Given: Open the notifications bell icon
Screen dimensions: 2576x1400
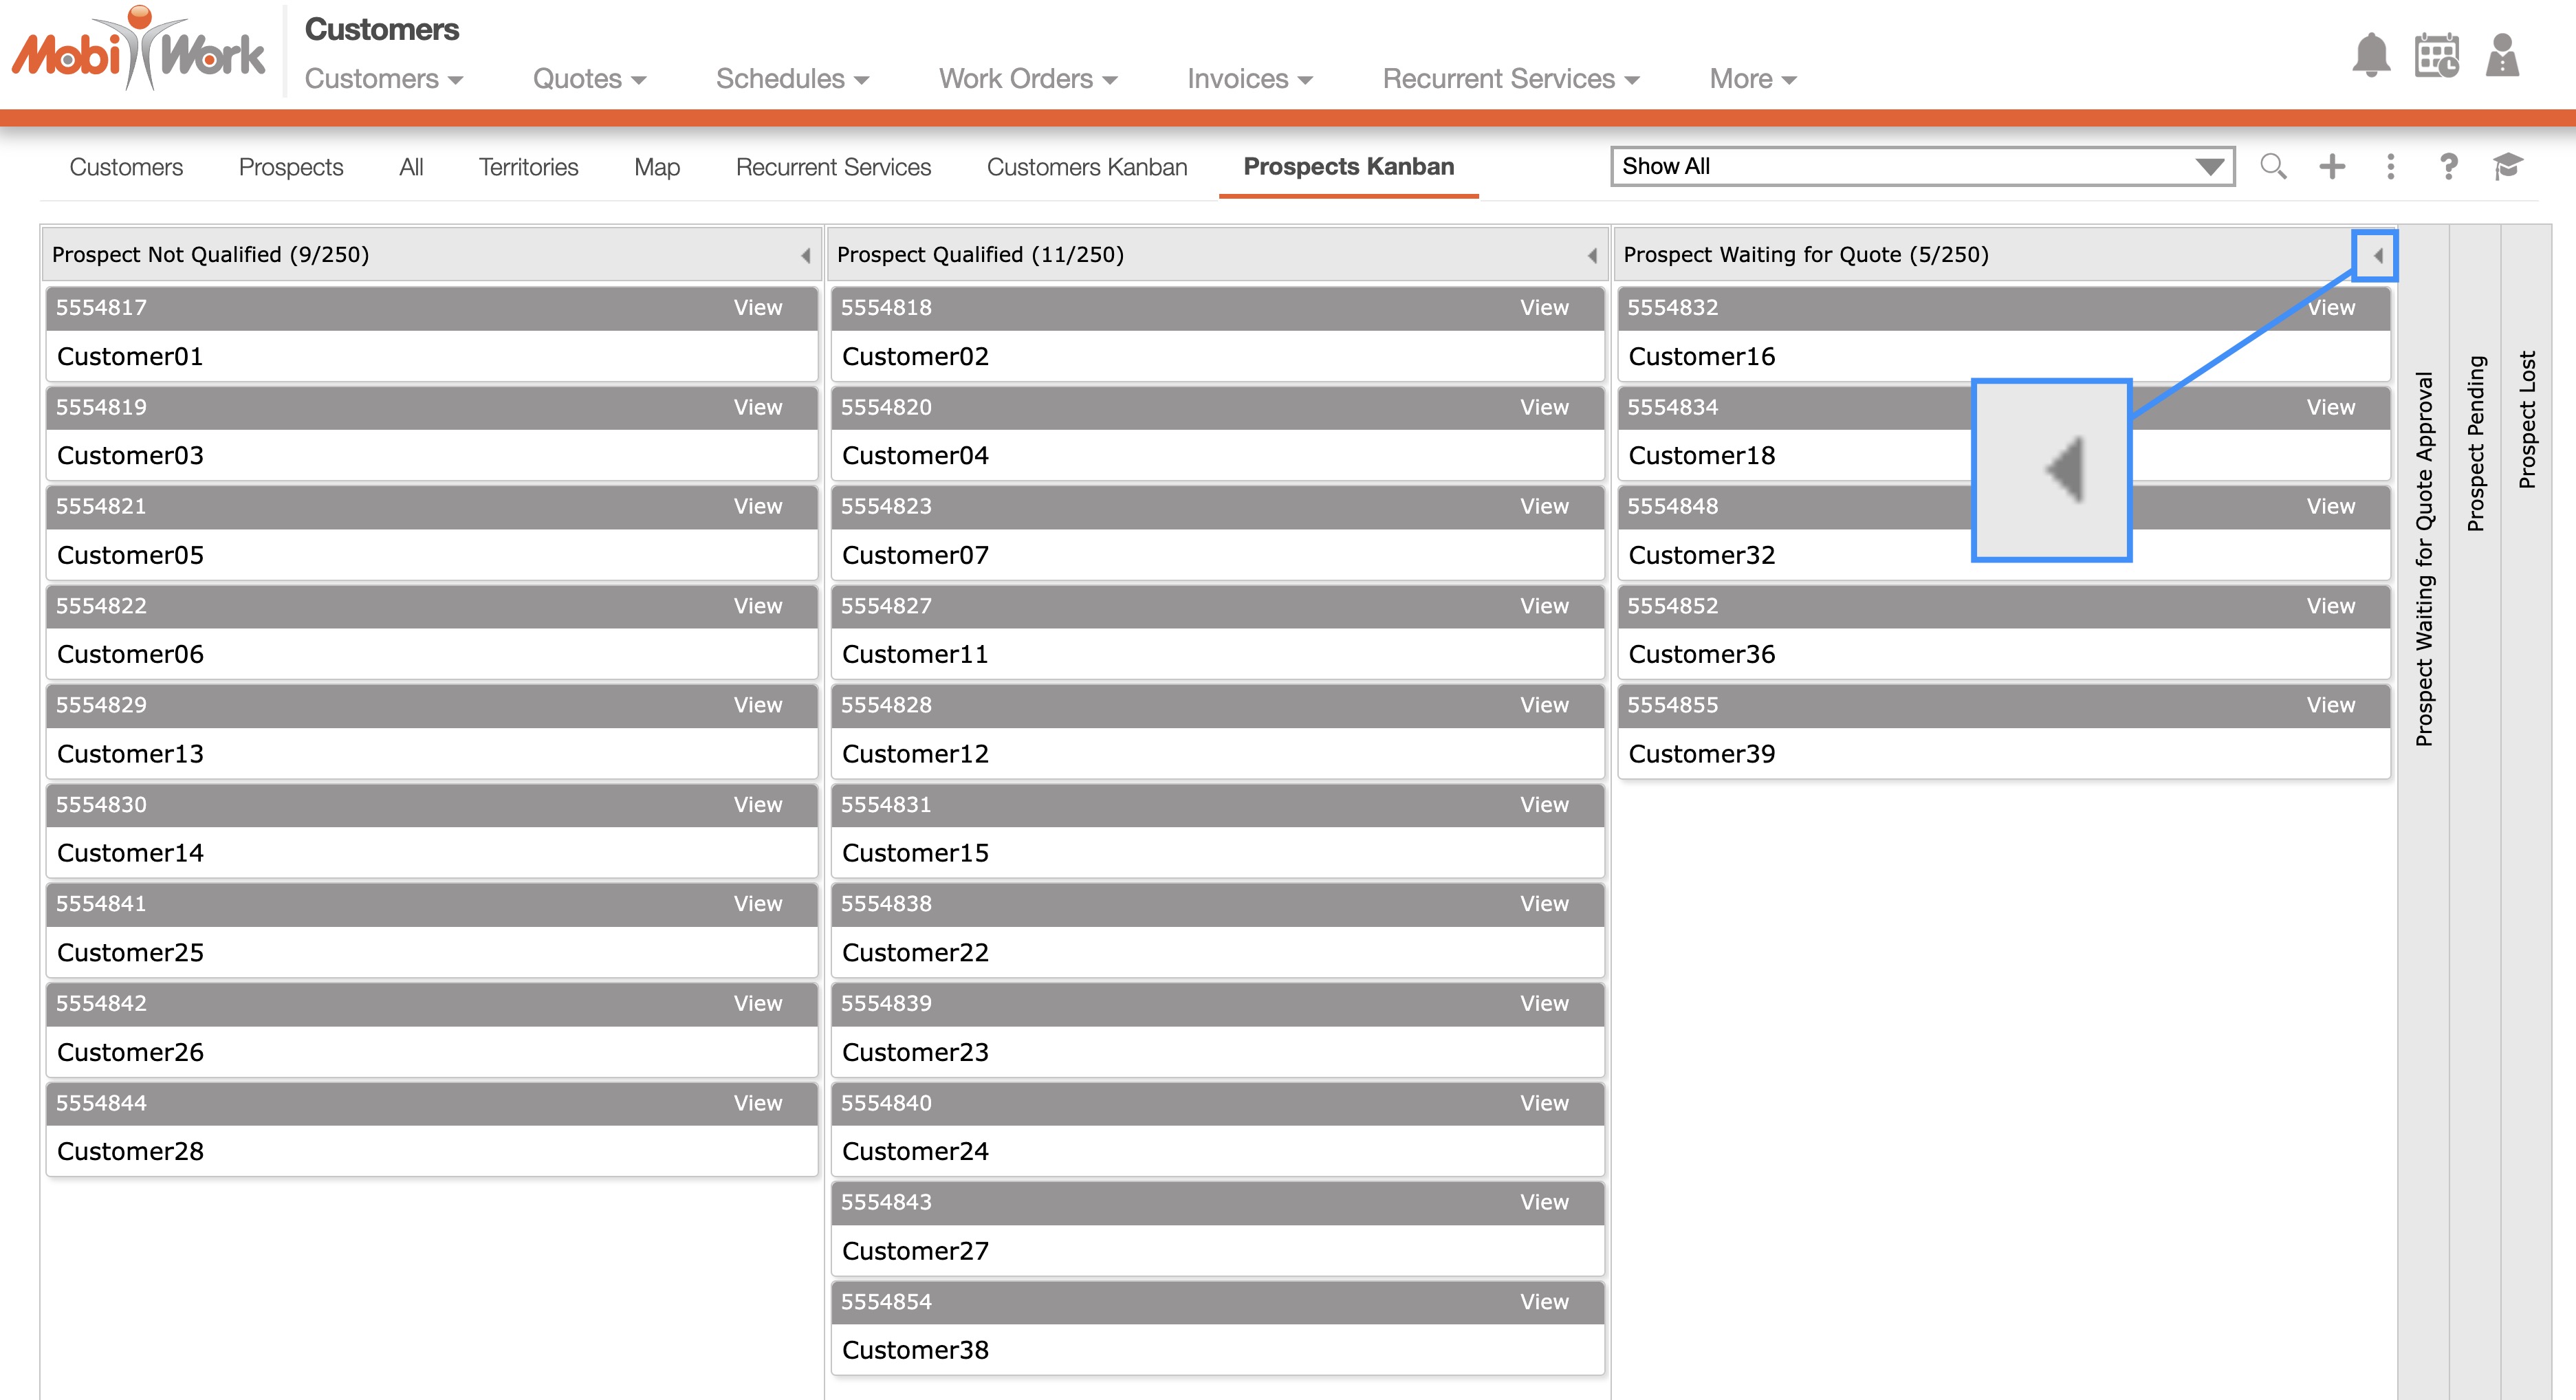Looking at the screenshot, I should [2371, 55].
